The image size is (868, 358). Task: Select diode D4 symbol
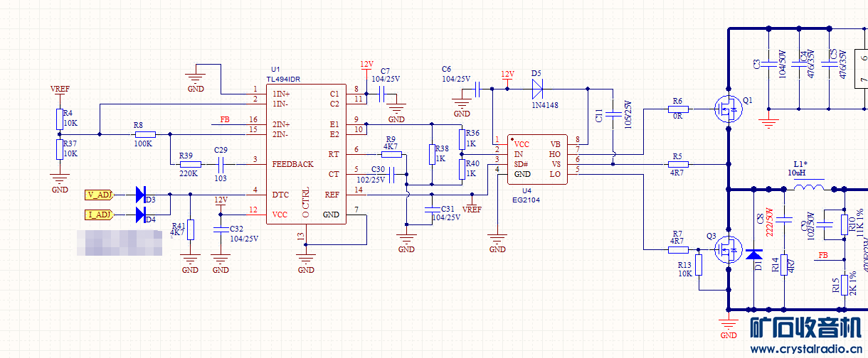[140, 214]
